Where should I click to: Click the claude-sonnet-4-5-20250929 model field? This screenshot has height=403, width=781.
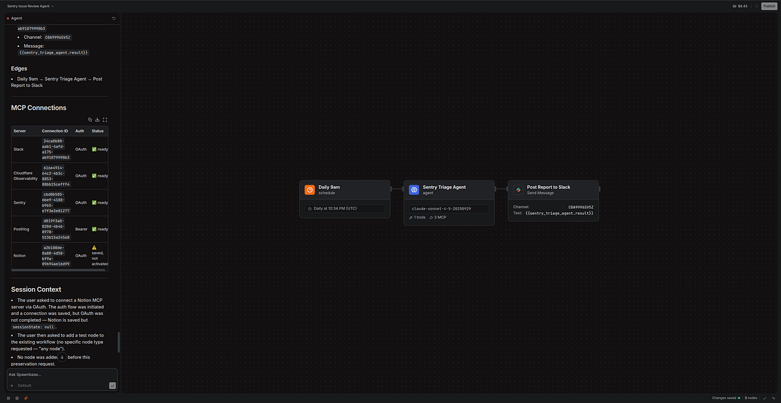click(x=449, y=208)
